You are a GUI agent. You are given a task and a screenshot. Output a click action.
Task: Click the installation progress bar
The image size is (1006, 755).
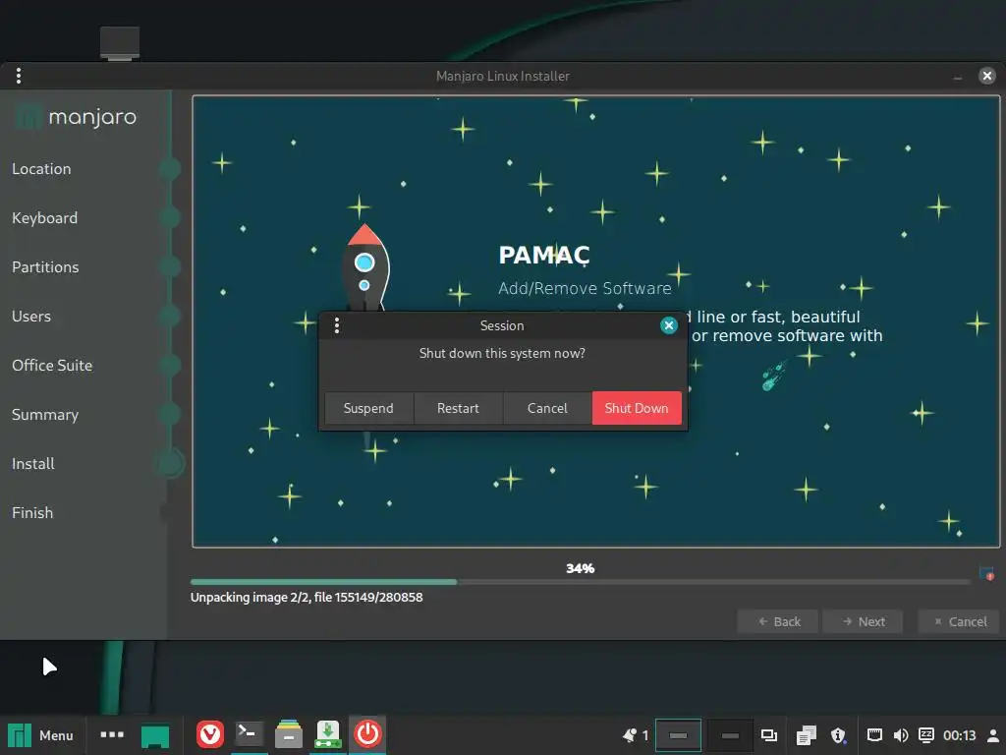581,582
